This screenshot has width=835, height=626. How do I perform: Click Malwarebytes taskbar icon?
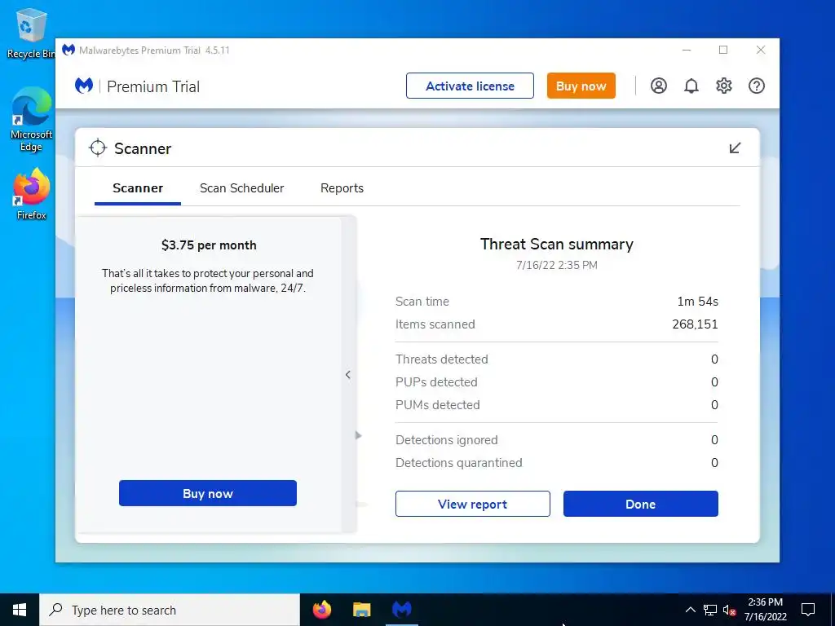(401, 610)
